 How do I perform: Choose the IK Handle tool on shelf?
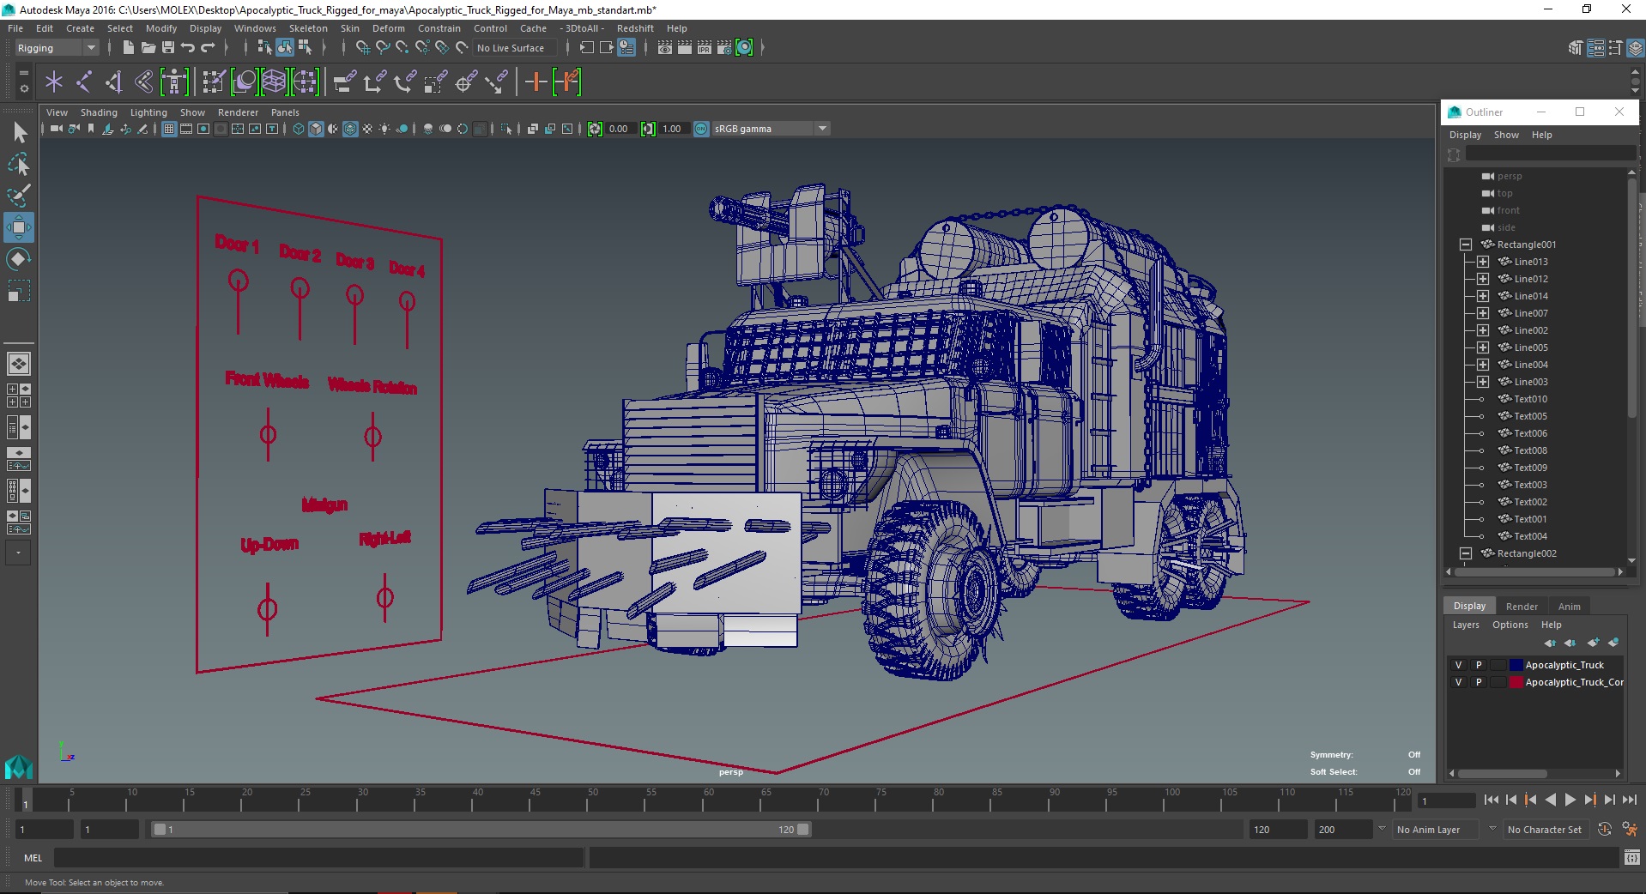(113, 82)
